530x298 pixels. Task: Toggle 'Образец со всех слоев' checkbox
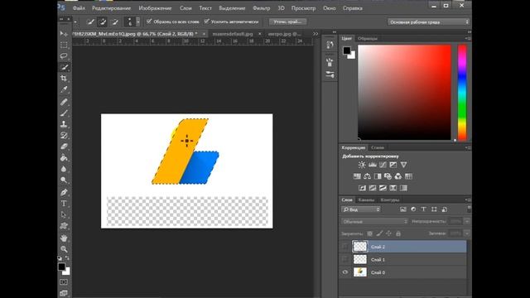149,22
